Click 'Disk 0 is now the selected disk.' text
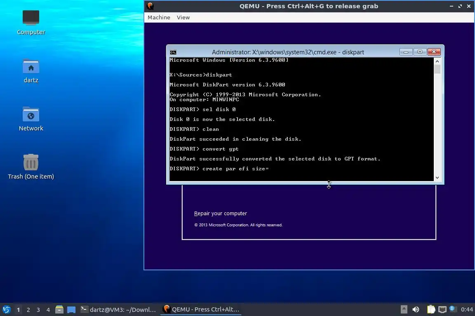475x316 pixels. click(x=222, y=119)
